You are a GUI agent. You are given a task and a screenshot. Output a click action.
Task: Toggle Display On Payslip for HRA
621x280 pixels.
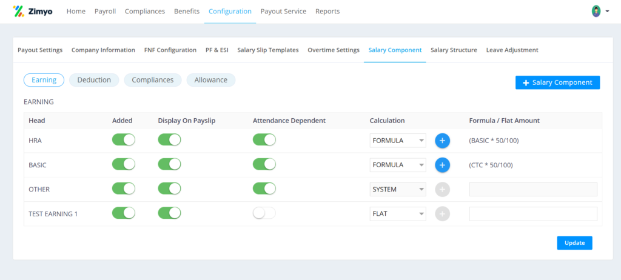point(170,140)
